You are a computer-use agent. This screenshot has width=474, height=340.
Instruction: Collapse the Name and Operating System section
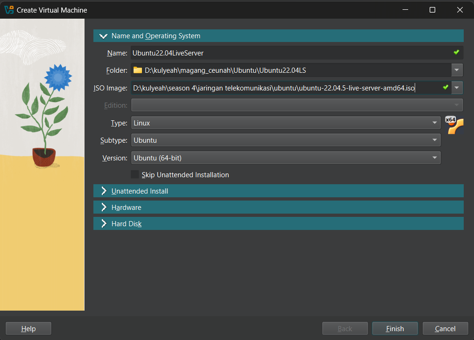click(x=103, y=35)
